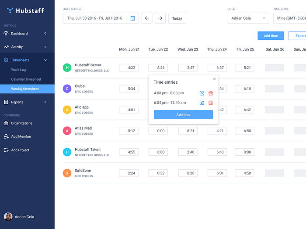Open Adrian Goia profile photo
Screen dimensions: 306x229
point(8,217)
